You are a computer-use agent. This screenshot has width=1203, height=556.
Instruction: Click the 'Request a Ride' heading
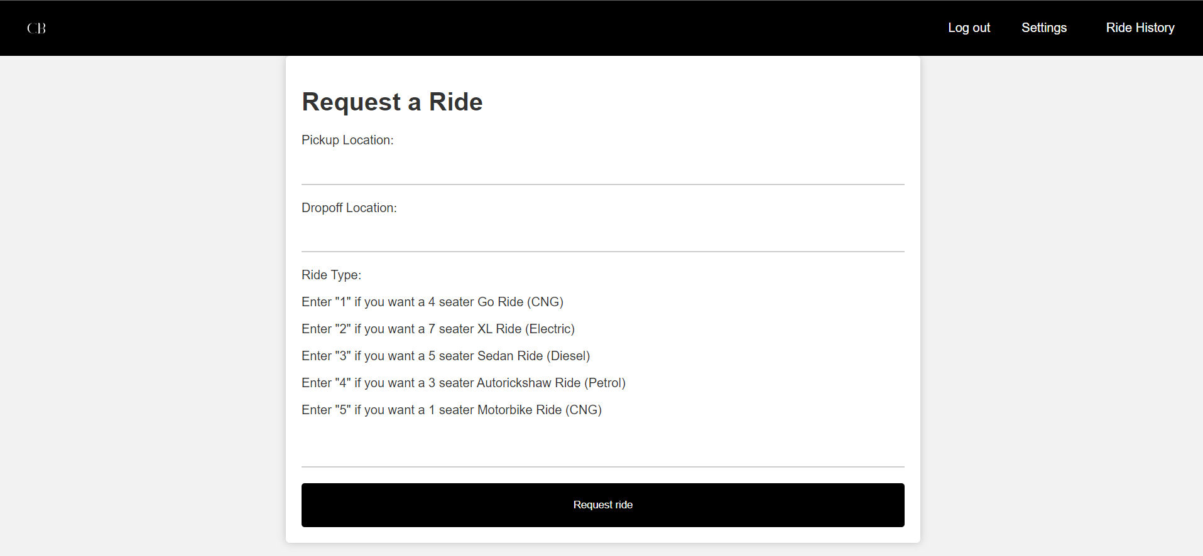click(x=392, y=102)
